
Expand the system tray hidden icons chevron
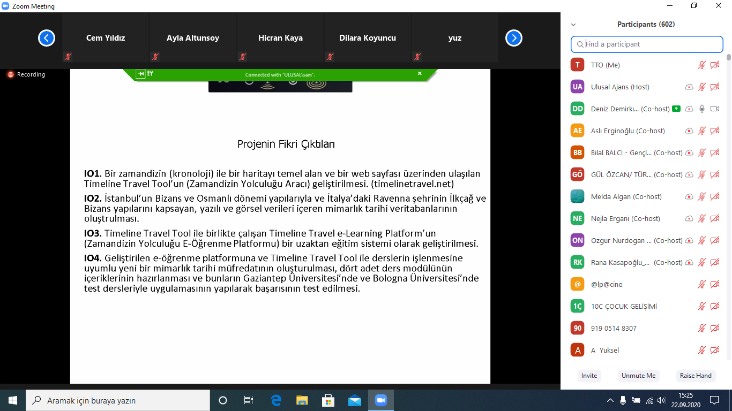point(610,400)
